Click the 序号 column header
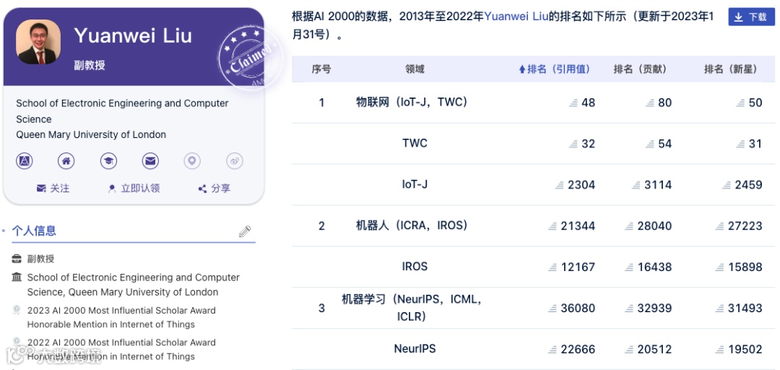780x370 pixels. (x=321, y=69)
